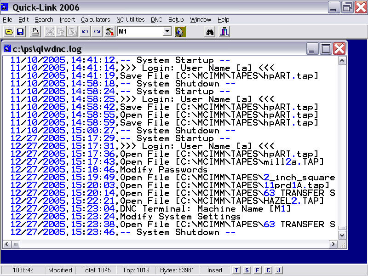Viewport: 368px width, 276px height.
Task: Open the DNC menu
Action: click(156, 20)
